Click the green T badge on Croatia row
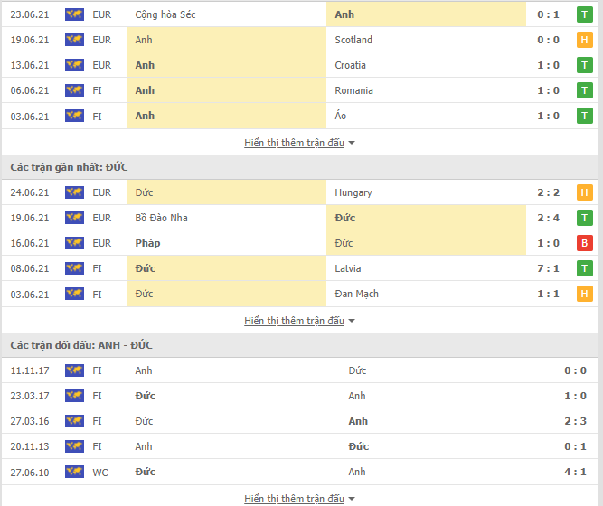 585,65
